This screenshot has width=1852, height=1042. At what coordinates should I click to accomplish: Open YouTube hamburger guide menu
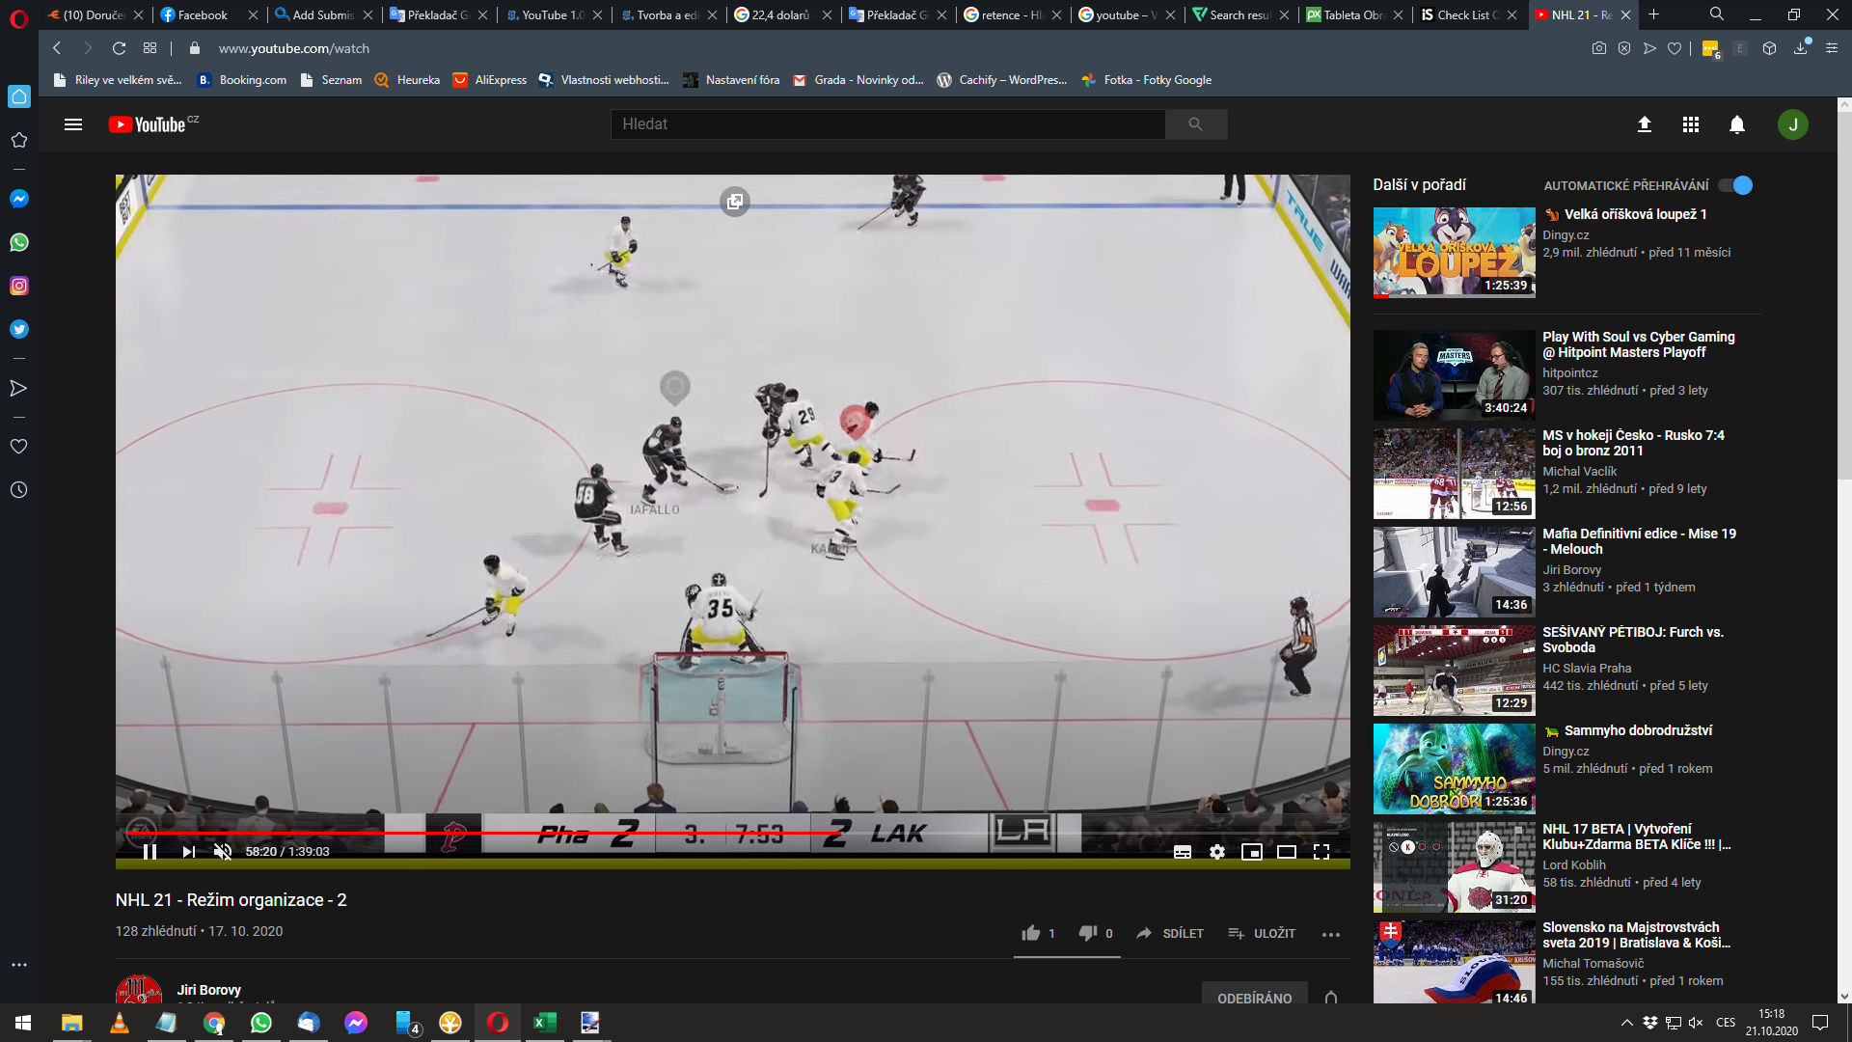(73, 124)
